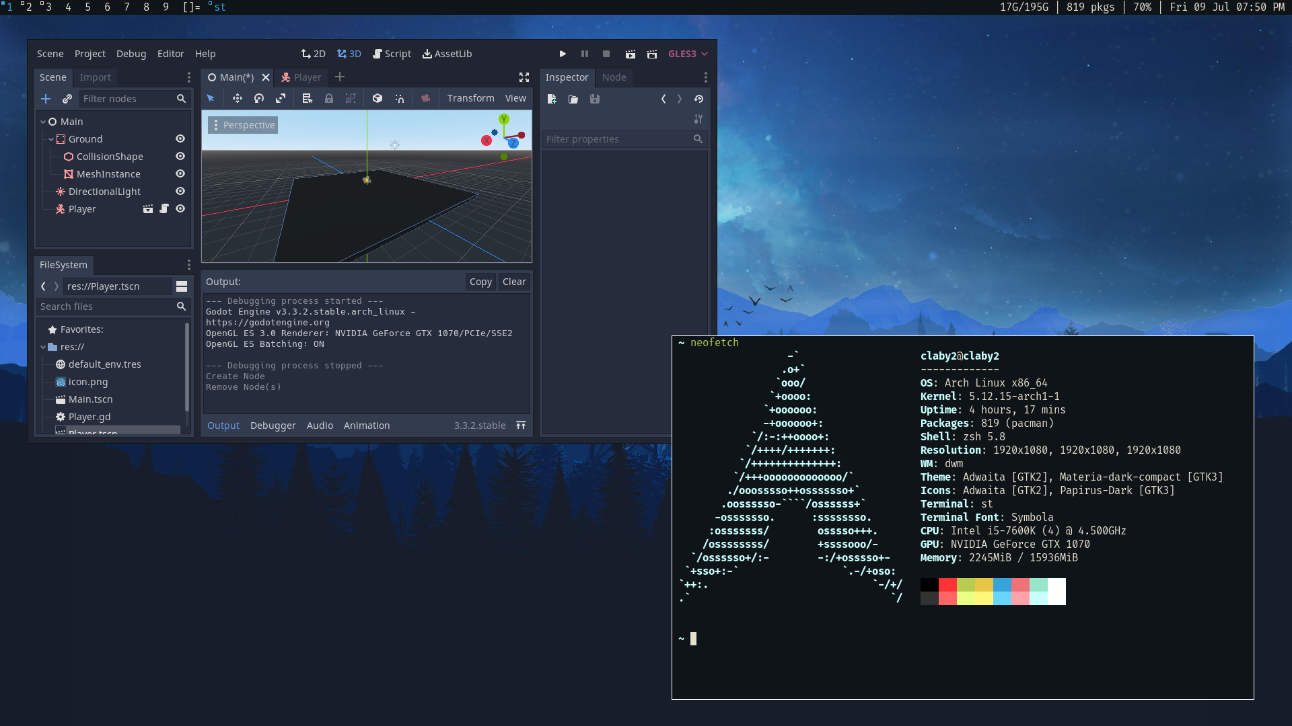Save the currently edited resource
The width and height of the screenshot is (1292, 726).
point(595,99)
